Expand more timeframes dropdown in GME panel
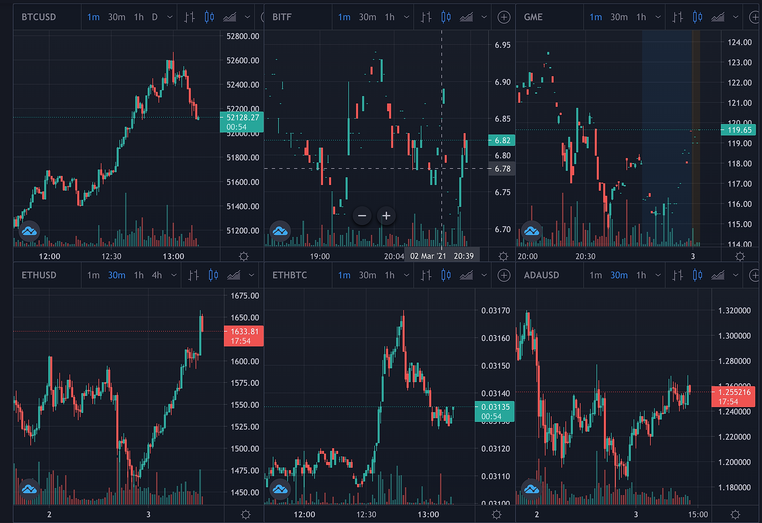Screen dimensions: 762x523 click(x=658, y=17)
